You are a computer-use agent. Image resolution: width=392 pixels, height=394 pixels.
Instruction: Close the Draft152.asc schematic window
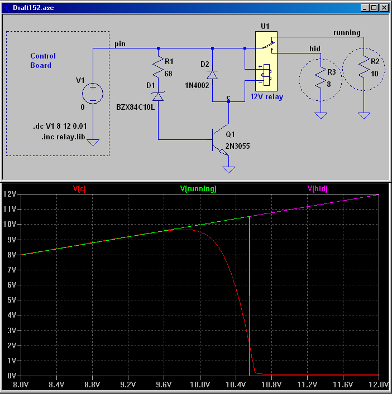(x=384, y=8)
